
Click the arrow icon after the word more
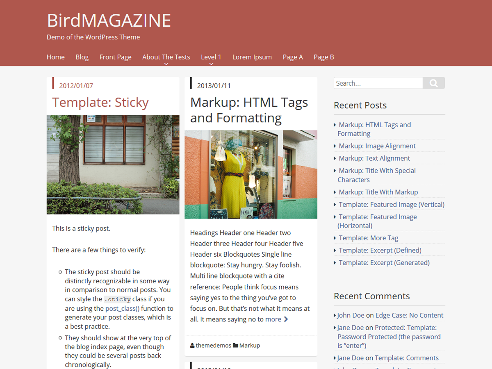click(x=285, y=319)
